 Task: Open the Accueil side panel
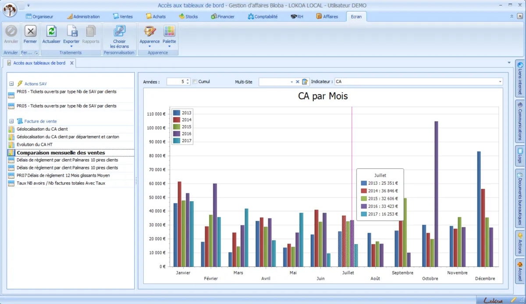tap(520, 271)
